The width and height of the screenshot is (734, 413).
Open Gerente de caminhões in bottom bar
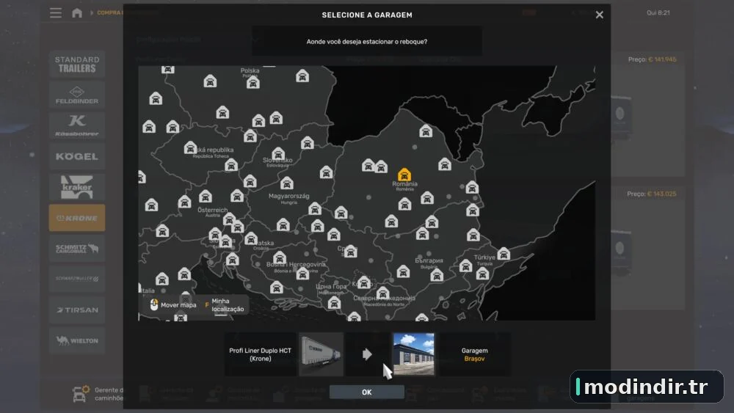point(98,394)
